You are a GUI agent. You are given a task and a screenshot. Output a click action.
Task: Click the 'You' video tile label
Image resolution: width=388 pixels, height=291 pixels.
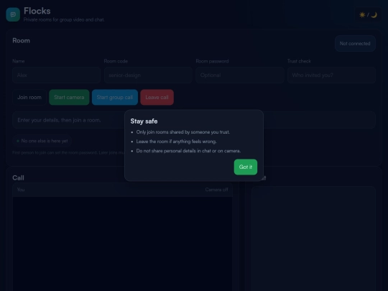click(21, 190)
